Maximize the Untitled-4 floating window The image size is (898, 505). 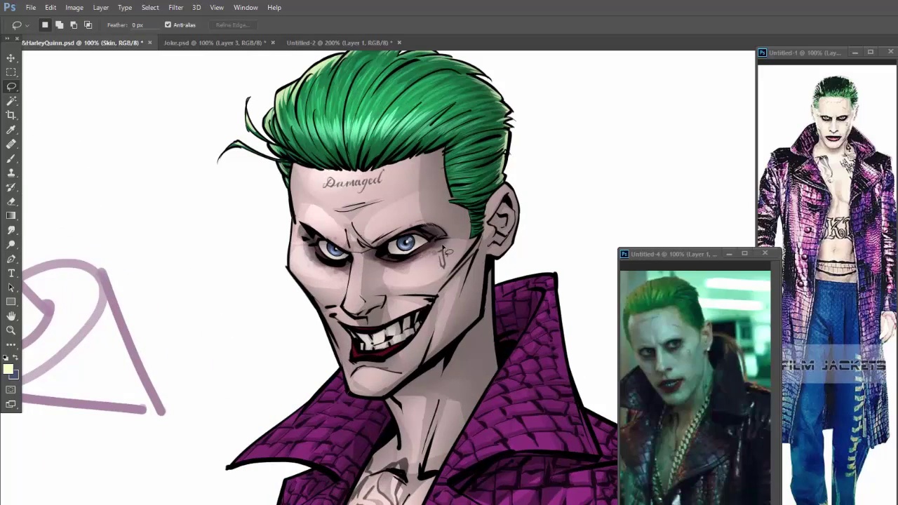point(744,254)
